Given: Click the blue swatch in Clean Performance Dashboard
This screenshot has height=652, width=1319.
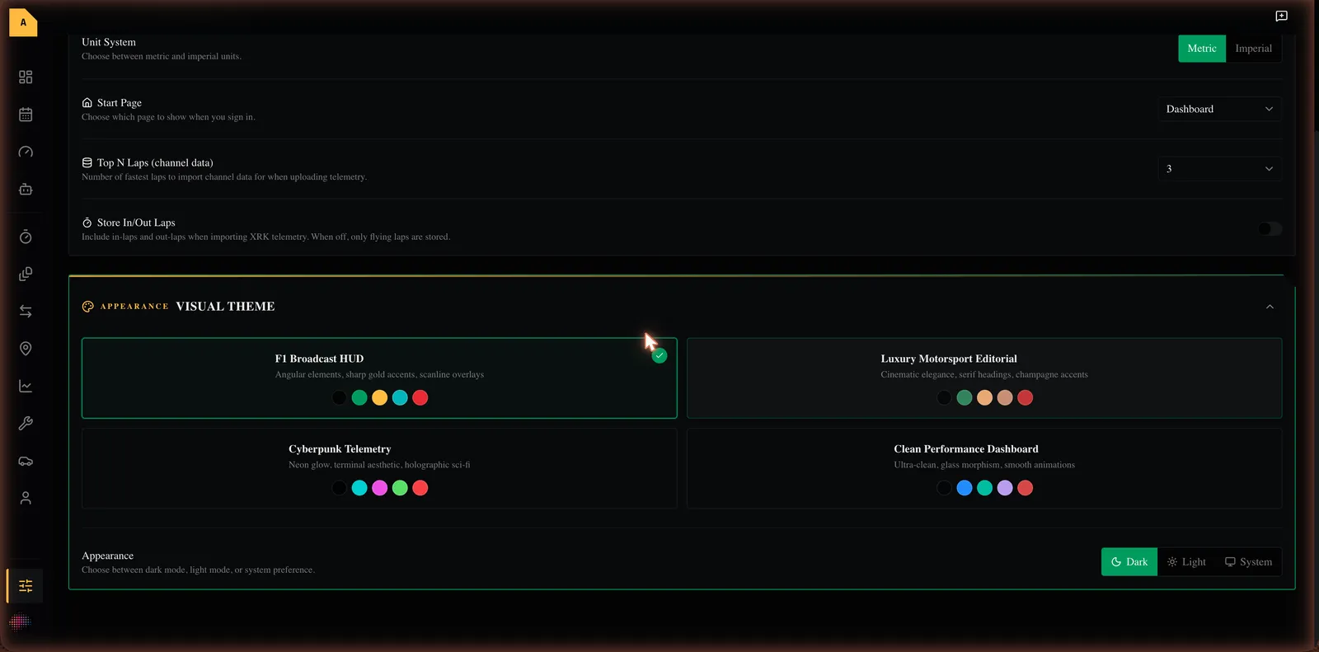Looking at the screenshot, I should point(965,488).
